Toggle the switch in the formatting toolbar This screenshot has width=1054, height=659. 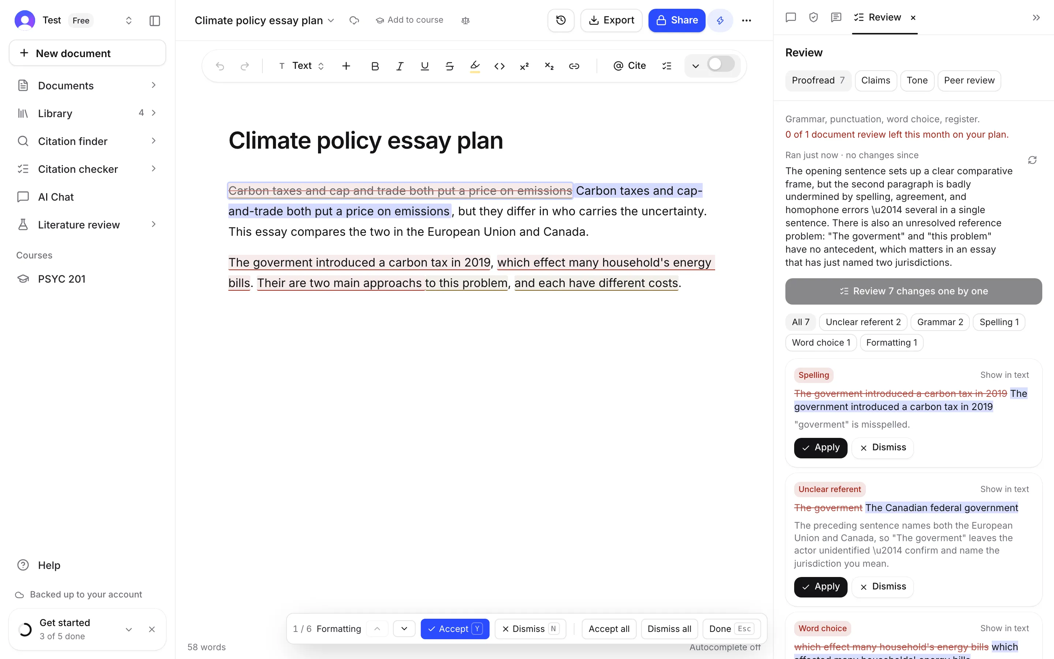pyautogui.click(x=721, y=64)
